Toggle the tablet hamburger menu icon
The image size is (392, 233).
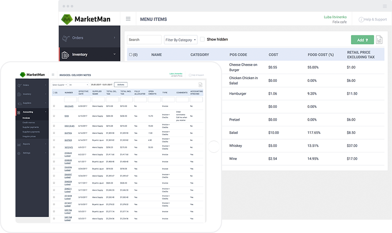point(53,74)
